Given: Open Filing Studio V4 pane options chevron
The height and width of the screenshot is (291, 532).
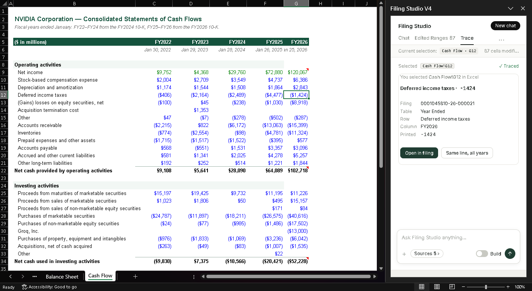Looking at the screenshot, I should 511,8.
